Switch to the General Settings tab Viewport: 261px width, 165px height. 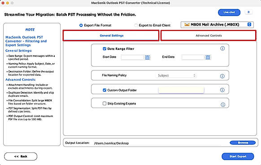point(111,35)
